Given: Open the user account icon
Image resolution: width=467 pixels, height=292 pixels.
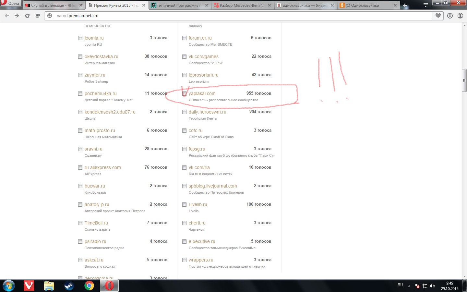Looking at the screenshot, I should pyautogui.click(x=460, y=16).
